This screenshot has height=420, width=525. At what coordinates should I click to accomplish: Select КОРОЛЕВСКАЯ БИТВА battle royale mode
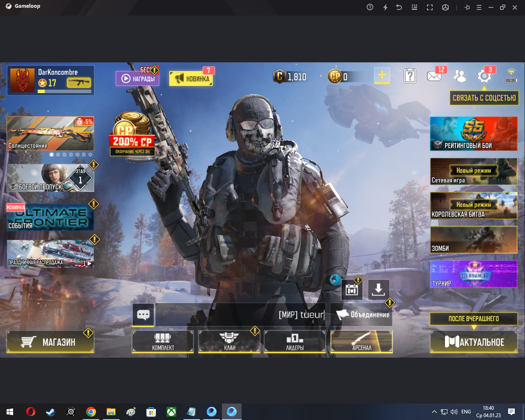click(x=474, y=205)
